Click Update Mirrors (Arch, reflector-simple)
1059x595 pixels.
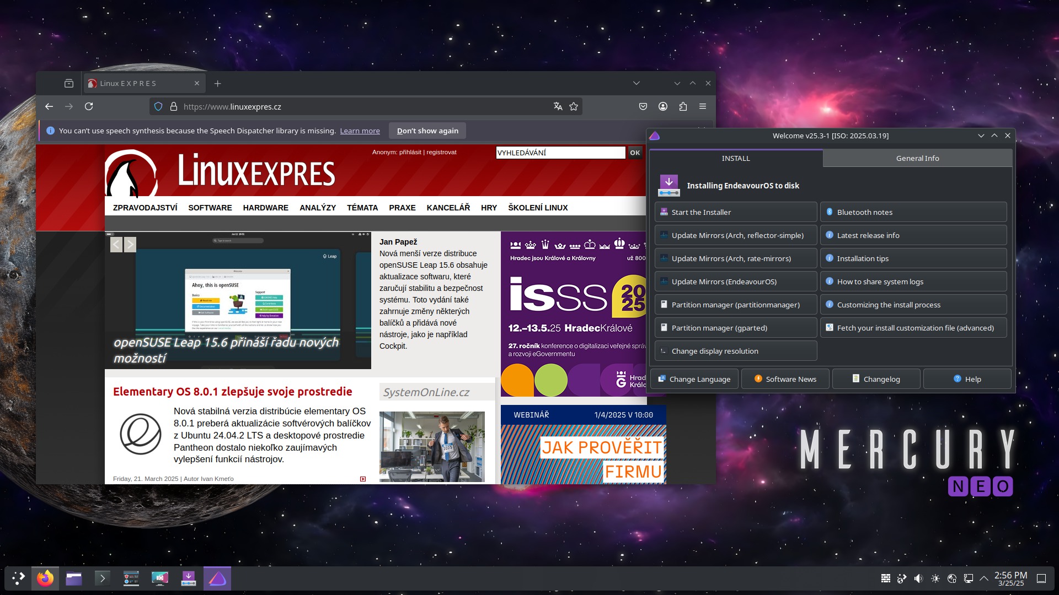click(x=736, y=235)
